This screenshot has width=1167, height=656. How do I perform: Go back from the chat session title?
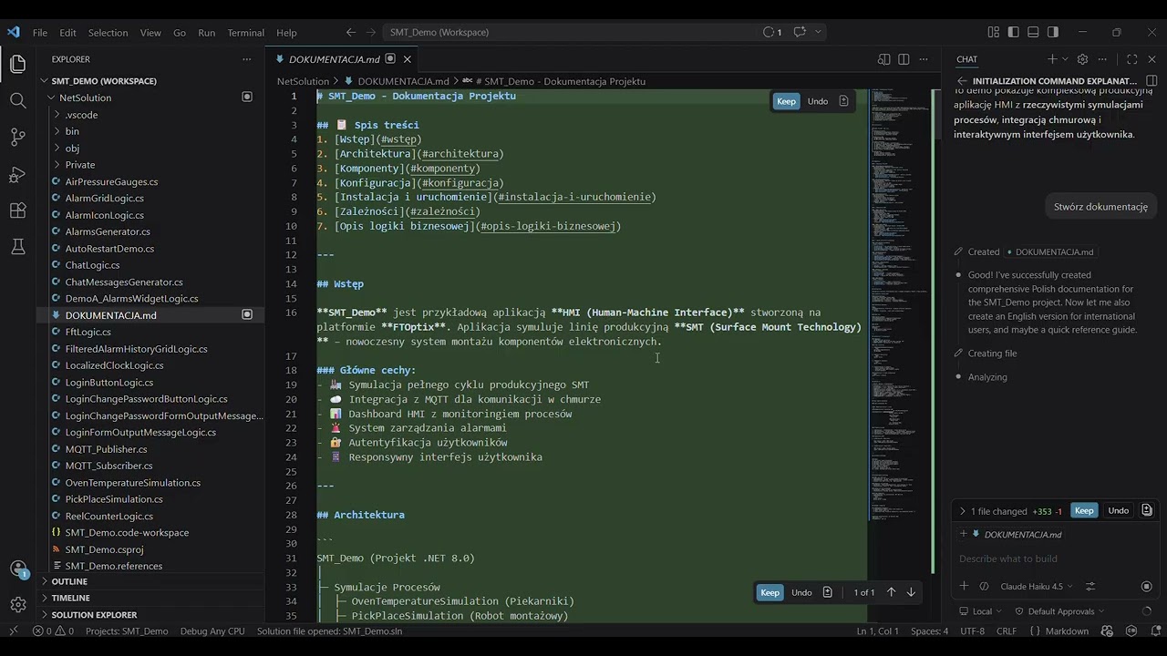(962, 81)
